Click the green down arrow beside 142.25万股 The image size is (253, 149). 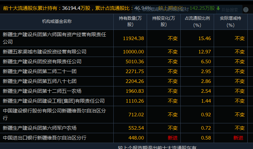218,8
